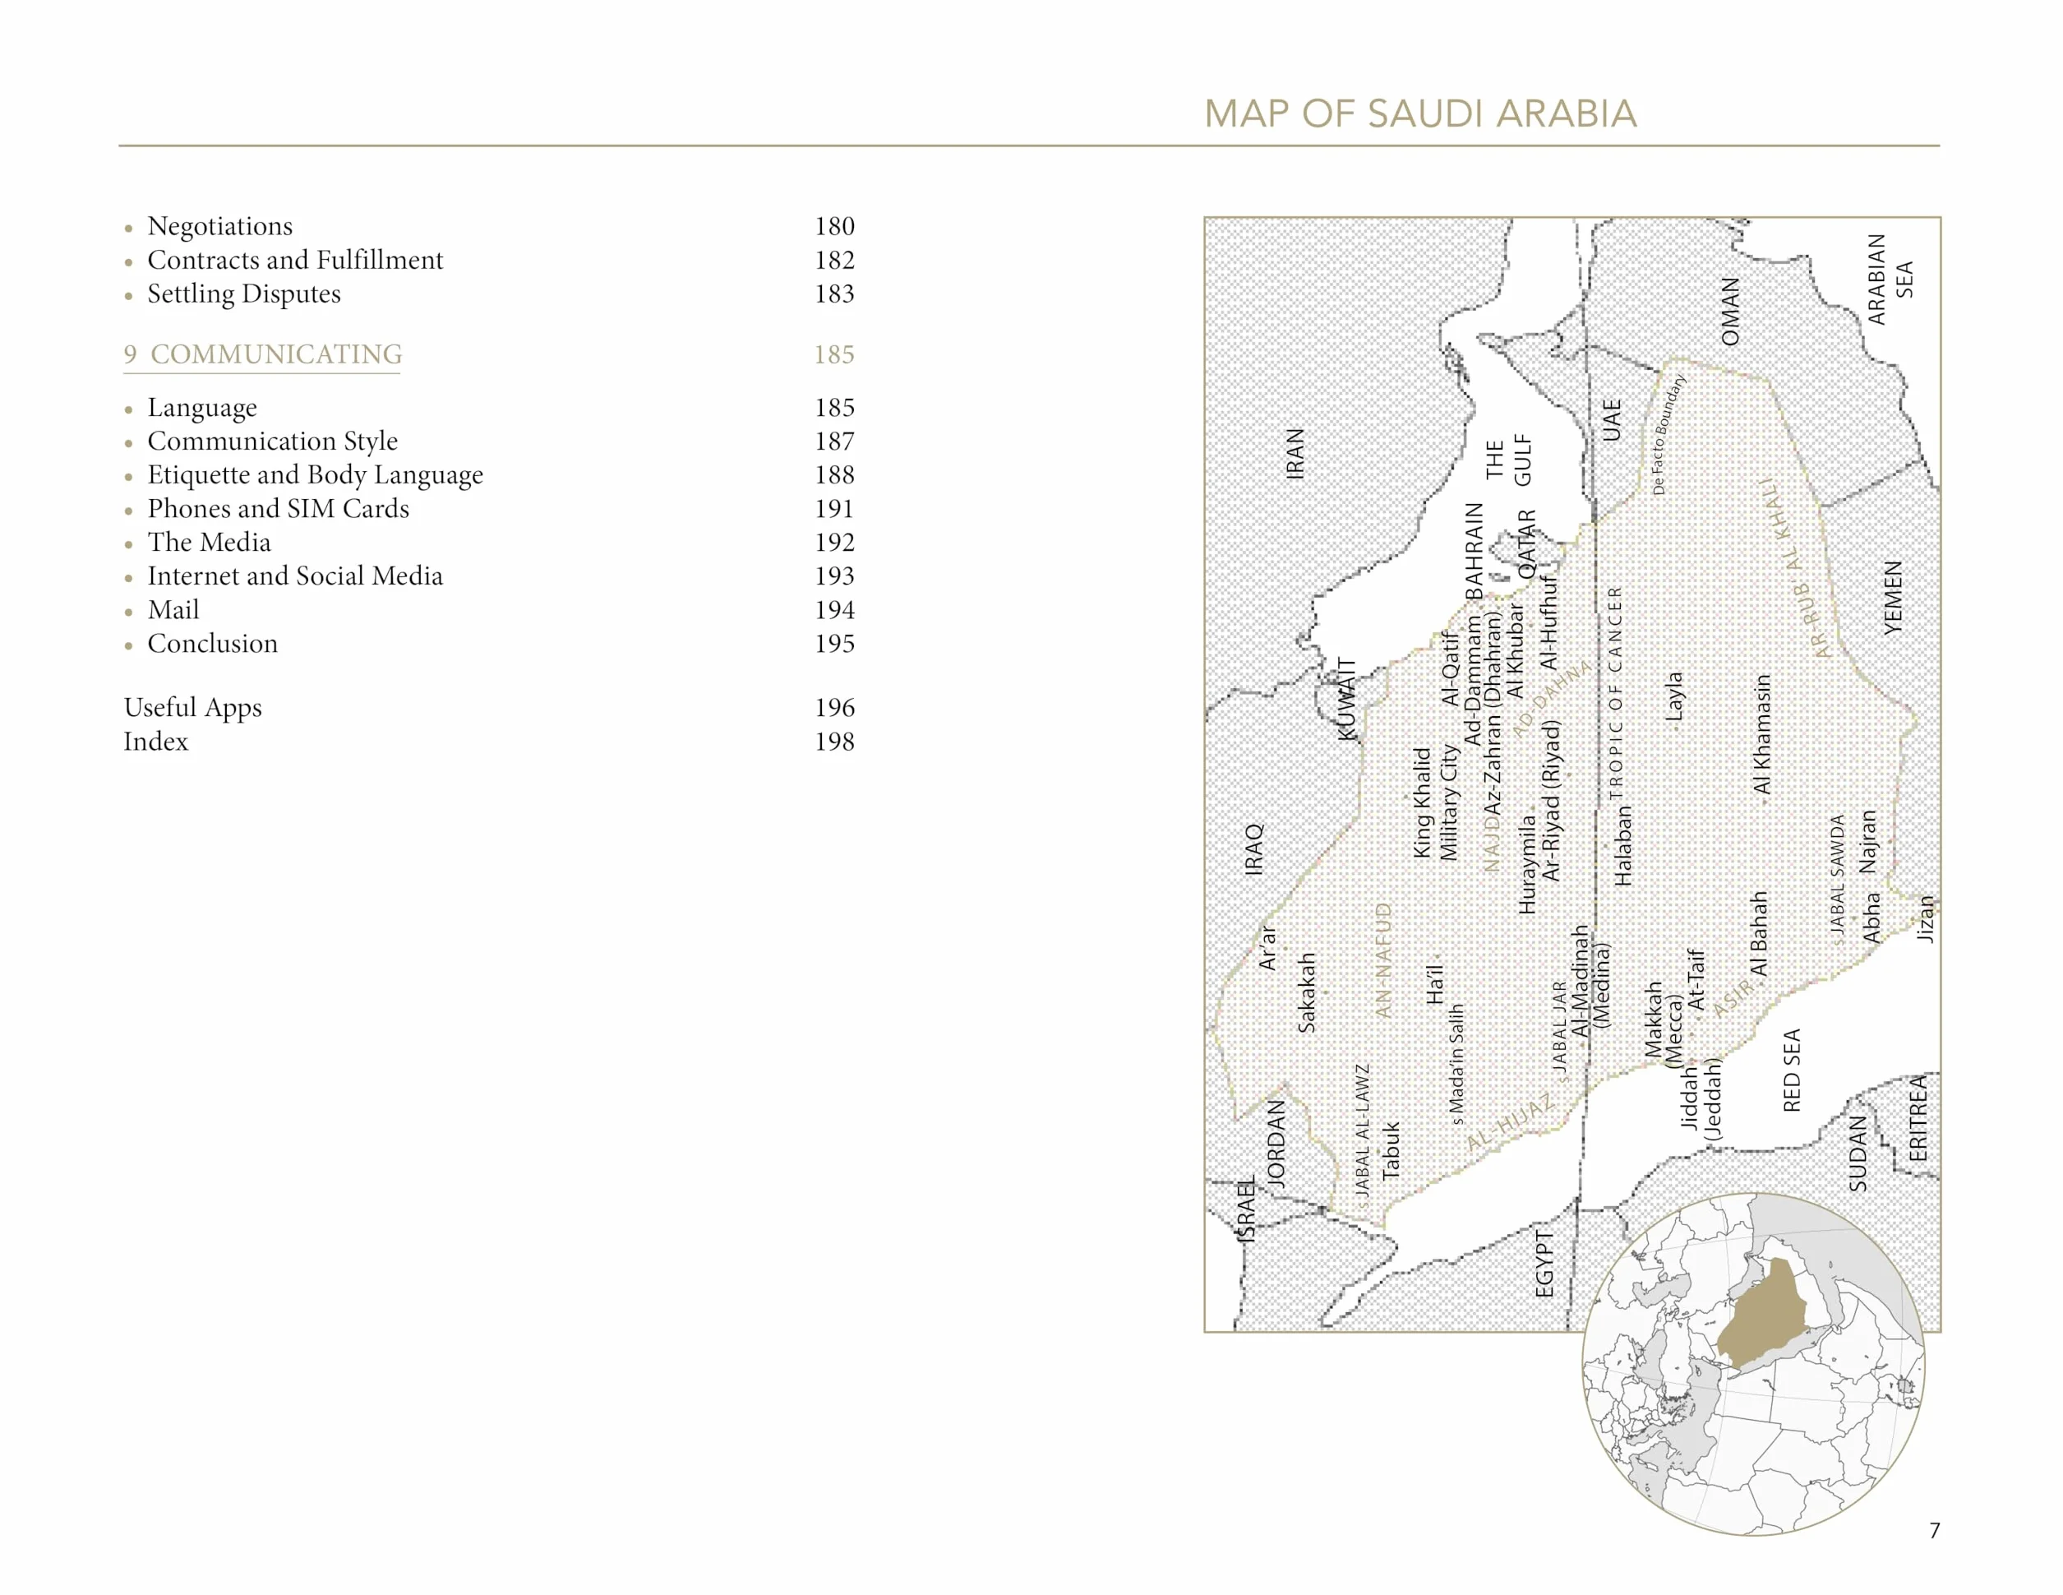Viewport: 2063px width, 1595px height.
Task: Select the Negotiations contents entry
Action: click(x=219, y=226)
